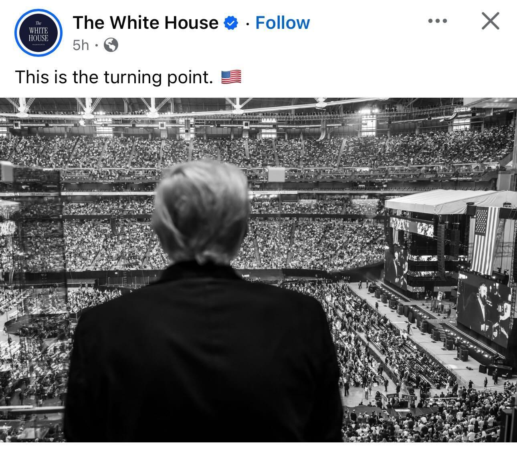Click the public audience globe icon

(111, 45)
